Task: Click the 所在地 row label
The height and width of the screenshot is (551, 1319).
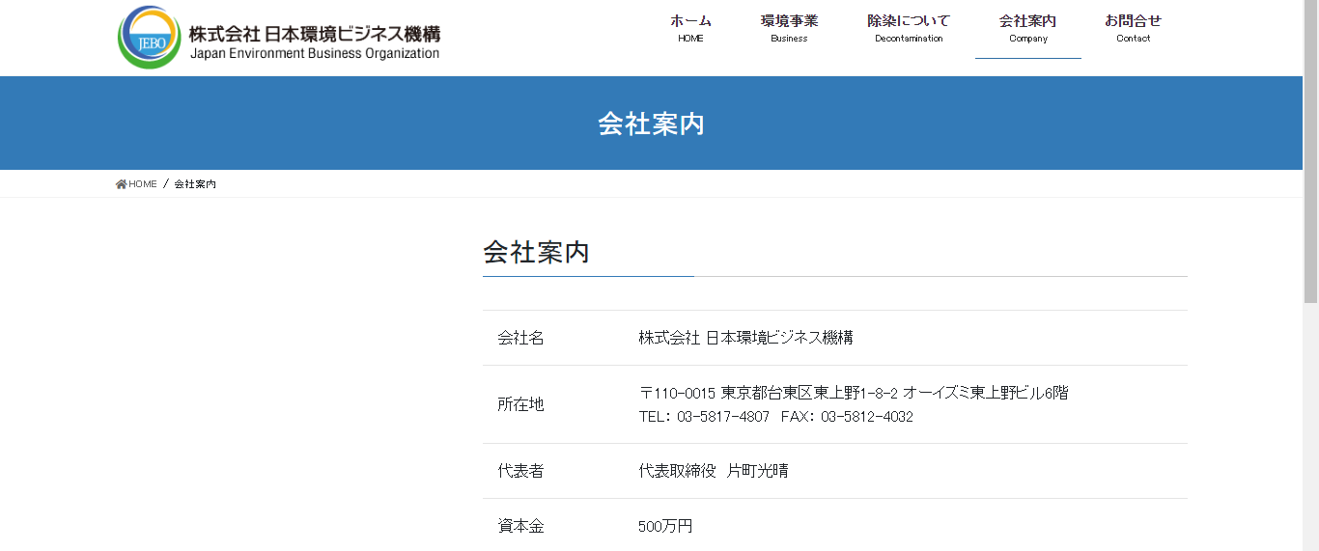Action: pyautogui.click(x=520, y=404)
